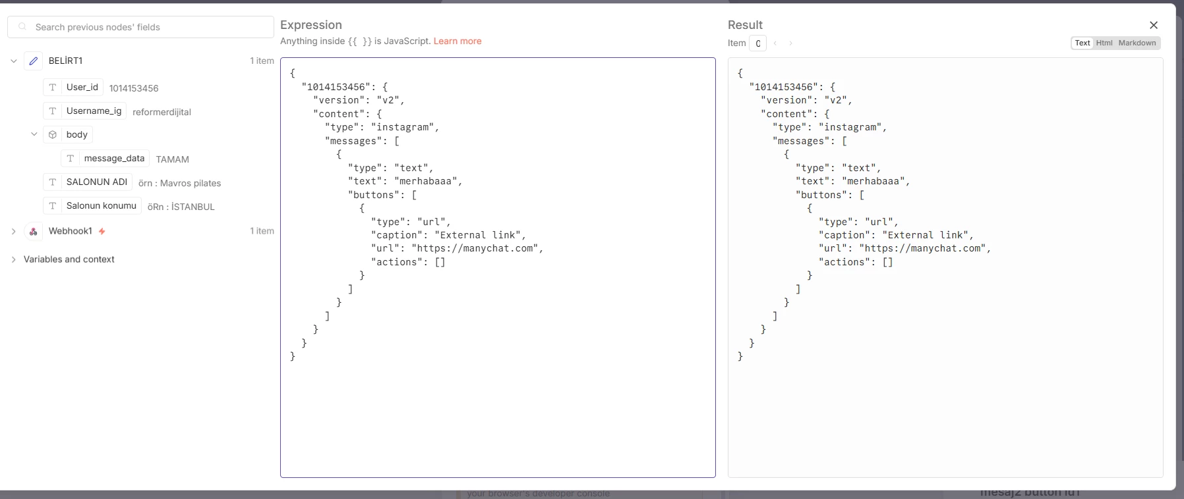
Task: Click "External link" caption line in Result panel
Action: 896,235
